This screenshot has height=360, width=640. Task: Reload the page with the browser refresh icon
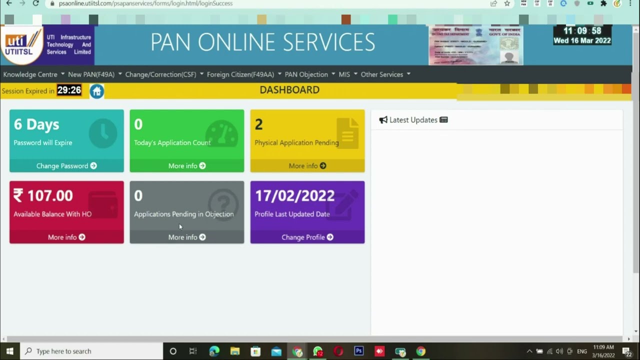[x=35, y=3]
